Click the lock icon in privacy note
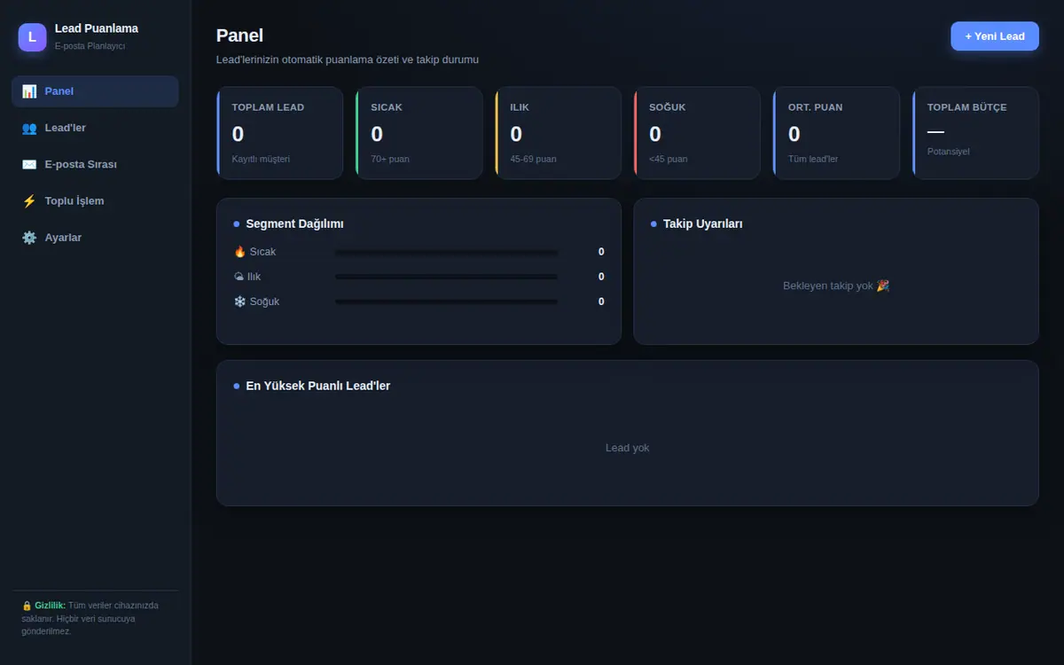Image resolution: width=1064 pixels, height=665 pixels. 27,606
